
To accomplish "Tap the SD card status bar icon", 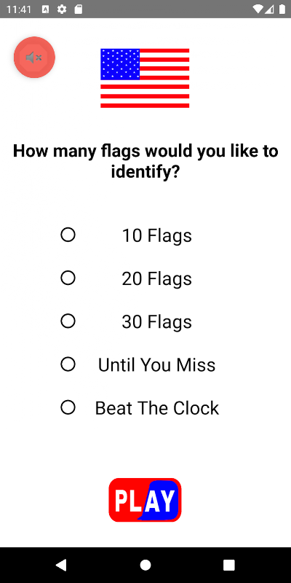I will coord(79,9).
